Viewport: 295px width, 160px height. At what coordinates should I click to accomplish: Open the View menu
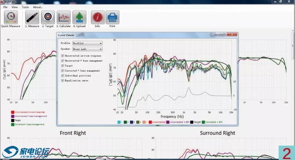(15, 7)
